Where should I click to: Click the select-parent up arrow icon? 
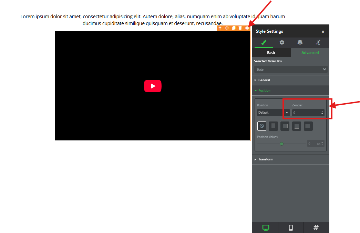pos(220,28)
